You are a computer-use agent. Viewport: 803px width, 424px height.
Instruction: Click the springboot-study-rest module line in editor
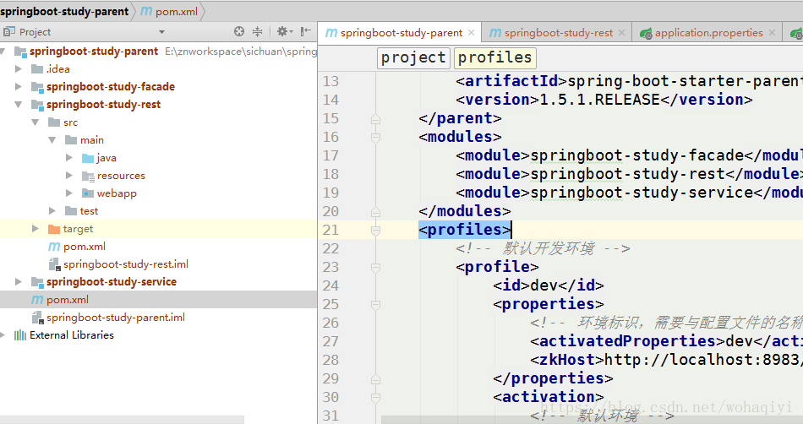click(x=629, y=174)
